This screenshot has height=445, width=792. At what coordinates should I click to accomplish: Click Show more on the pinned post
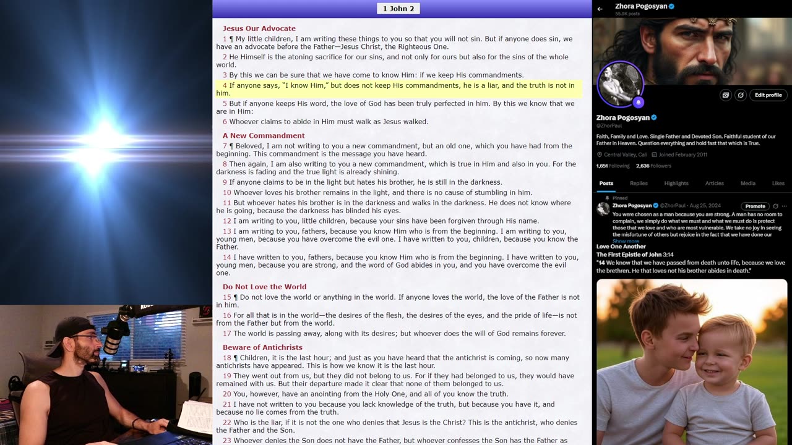[626, 241]
